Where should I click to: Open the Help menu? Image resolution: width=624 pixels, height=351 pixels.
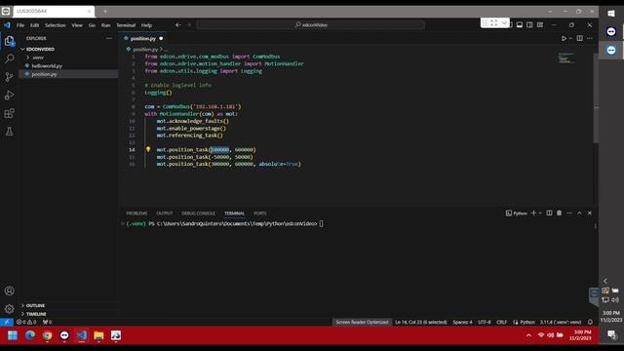pyautogui.click(x=147, y=25)
